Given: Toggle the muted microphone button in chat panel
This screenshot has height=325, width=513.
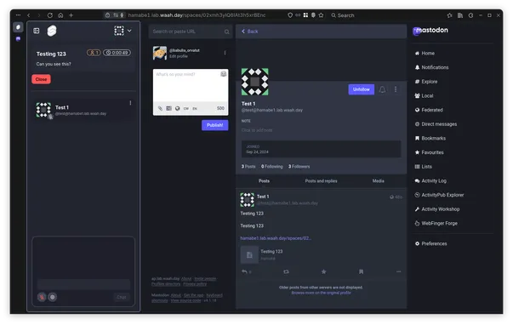Looking at the screenshot, I should 42,297.
